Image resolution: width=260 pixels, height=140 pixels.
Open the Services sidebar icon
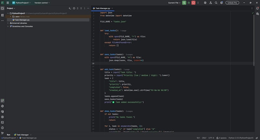tap(2, 117)
